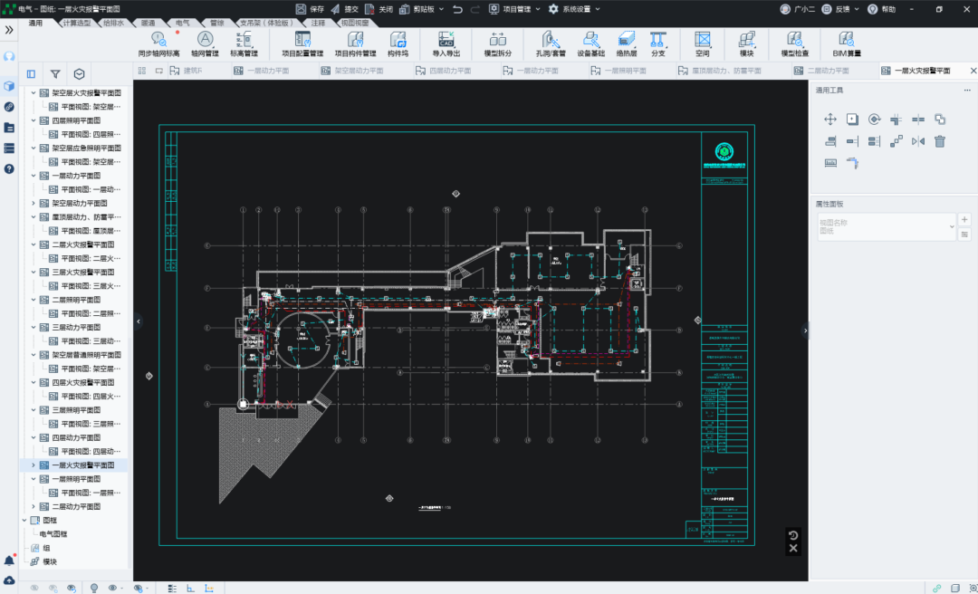Image resolution: width=978 pixels, height=594 pixels.
Task: Click the 保存 save button
Action: coord(310,9)
